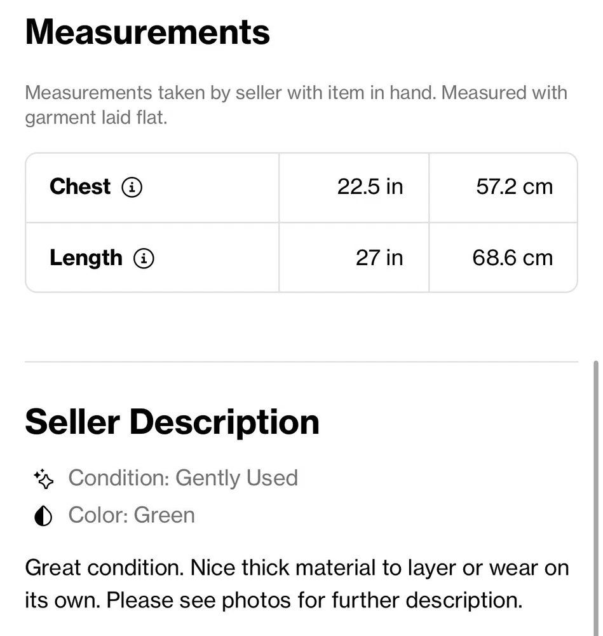The width and height of the screenshot is (603, 636).
Task: Click the 27 in length value
Action: pyautogui.click(x=379, y=258)
